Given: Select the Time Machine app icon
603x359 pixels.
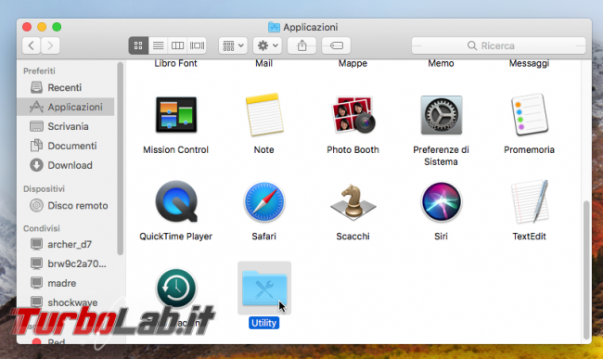Looking at the screenshot, I should coord(176,288).
